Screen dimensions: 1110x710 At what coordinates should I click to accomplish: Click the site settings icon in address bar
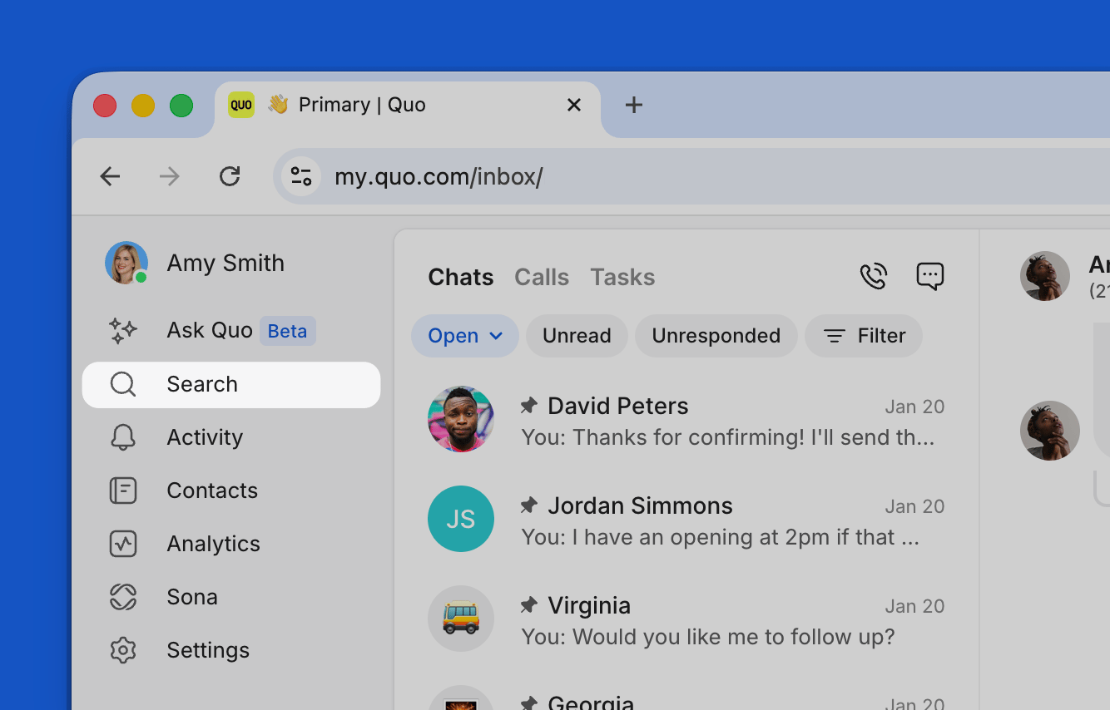(x=301, y=176)
